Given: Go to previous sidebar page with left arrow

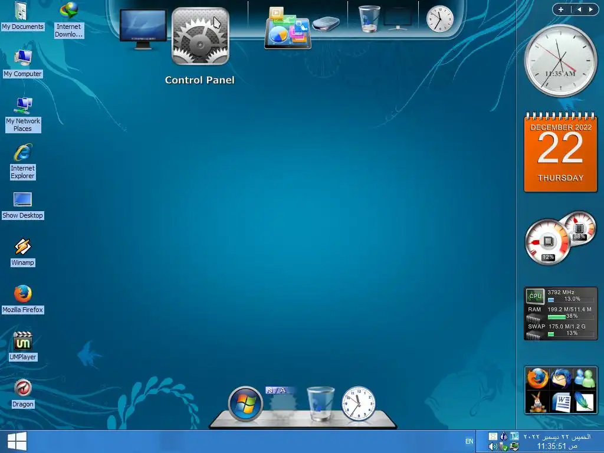Looking at the screenshot, I should point(579,9).
